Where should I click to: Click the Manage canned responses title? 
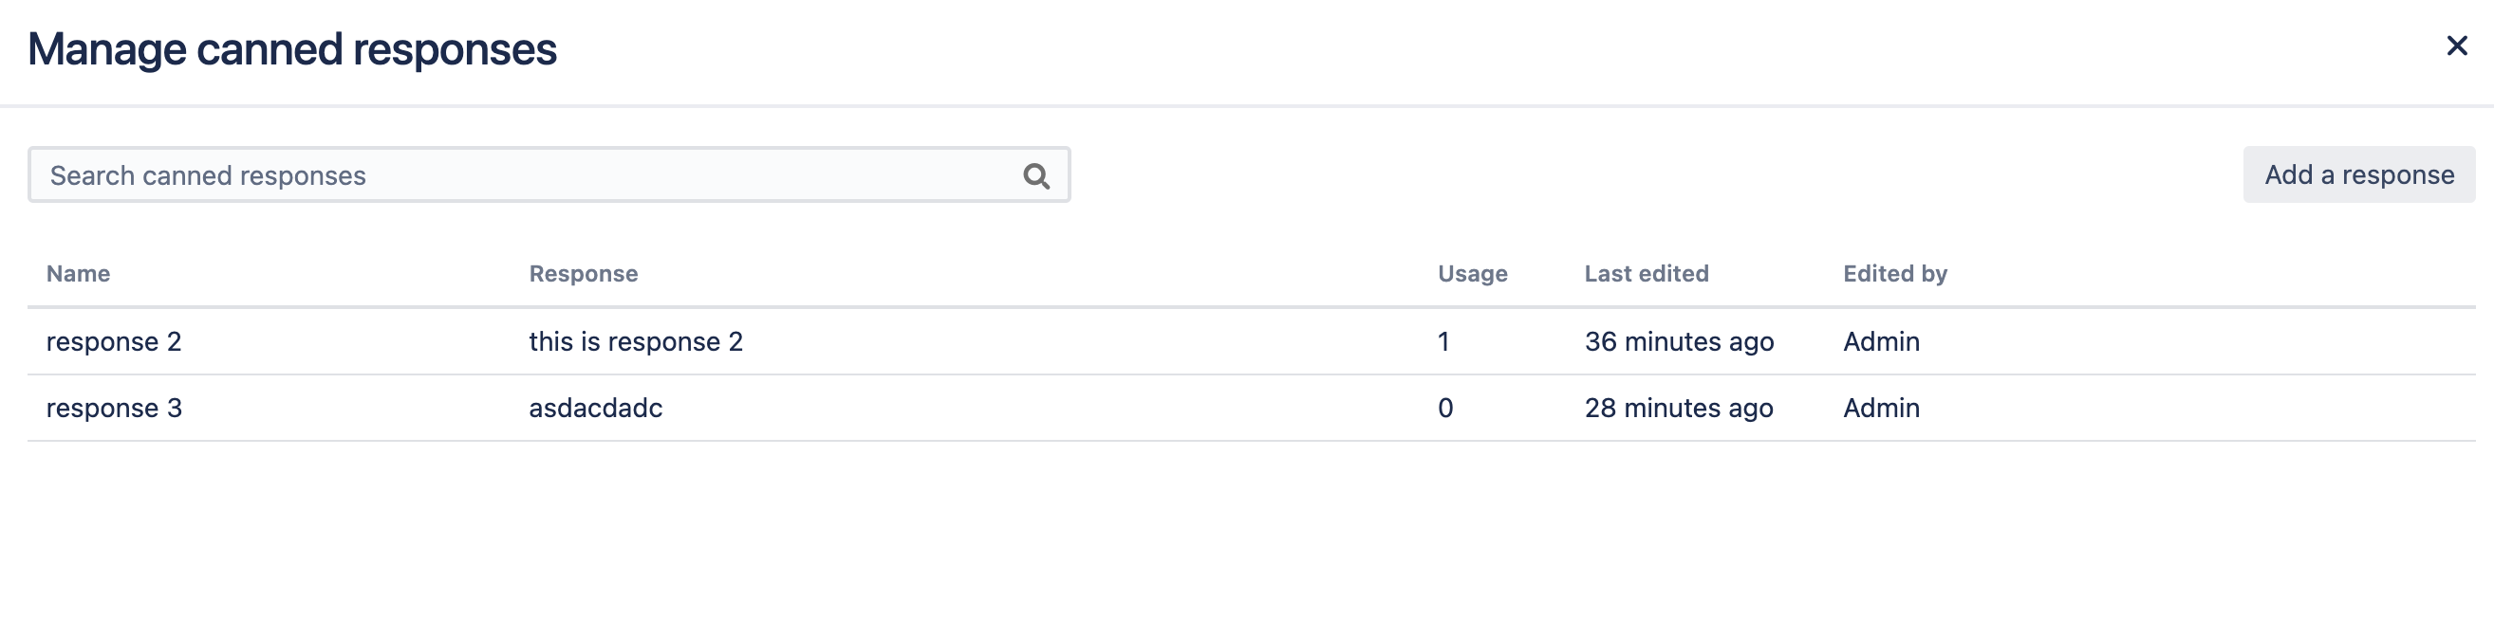[x=291, y=49]
